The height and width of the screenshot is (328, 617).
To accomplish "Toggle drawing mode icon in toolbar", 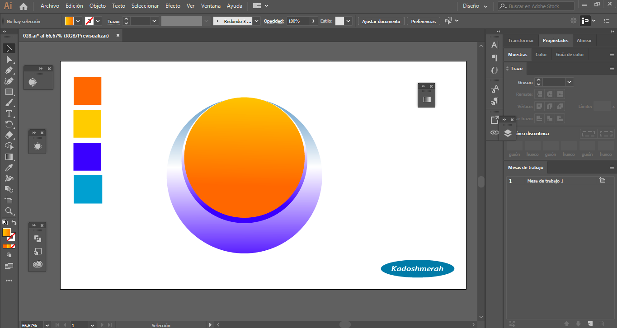I will coord(9,255).
